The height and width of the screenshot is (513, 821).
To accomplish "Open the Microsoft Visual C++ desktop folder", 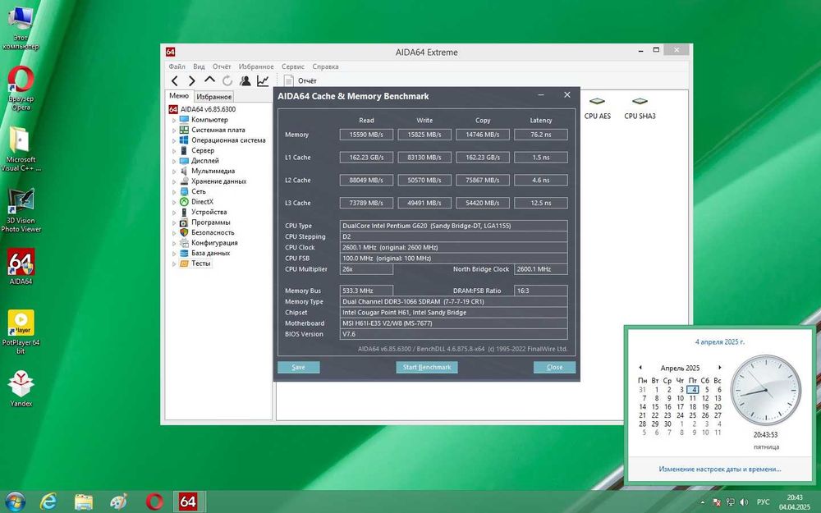I will pyautogui.click(x=21, y=149).
